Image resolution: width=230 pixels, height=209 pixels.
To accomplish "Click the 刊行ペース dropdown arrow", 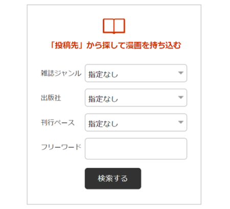I will click(x=180, y=122).
